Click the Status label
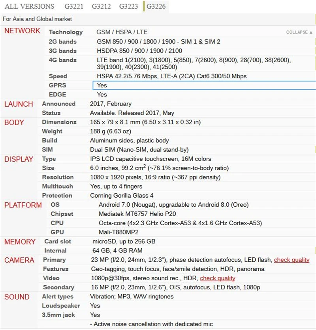Image resolution: width=316 pixels, height=330 pixels. tap(51, 113)
